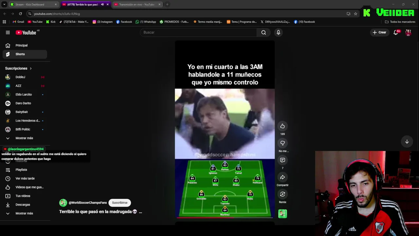Open the WhatsApp bookmark
This screenshot has width=419, height=236.
coord(146,22)
